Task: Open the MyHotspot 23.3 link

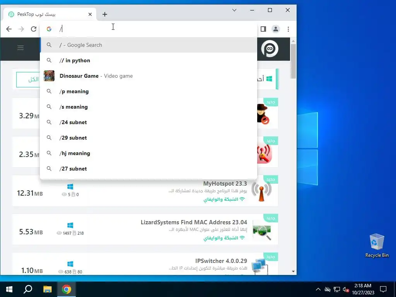Action: [225, 184]
